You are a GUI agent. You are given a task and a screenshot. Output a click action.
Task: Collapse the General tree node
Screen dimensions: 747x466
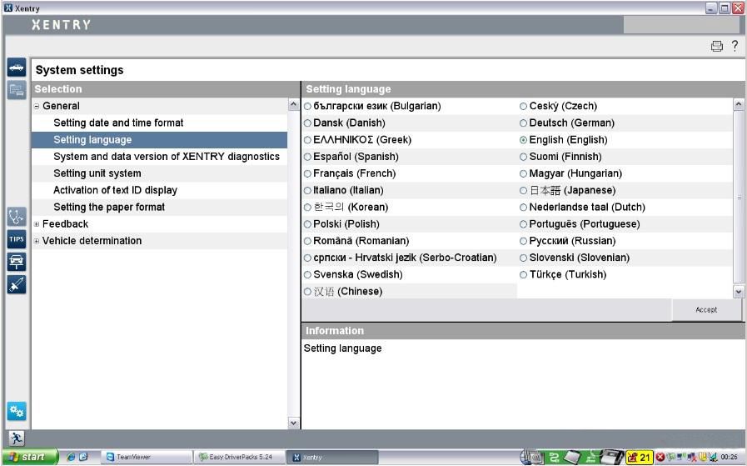coord(37,107)
